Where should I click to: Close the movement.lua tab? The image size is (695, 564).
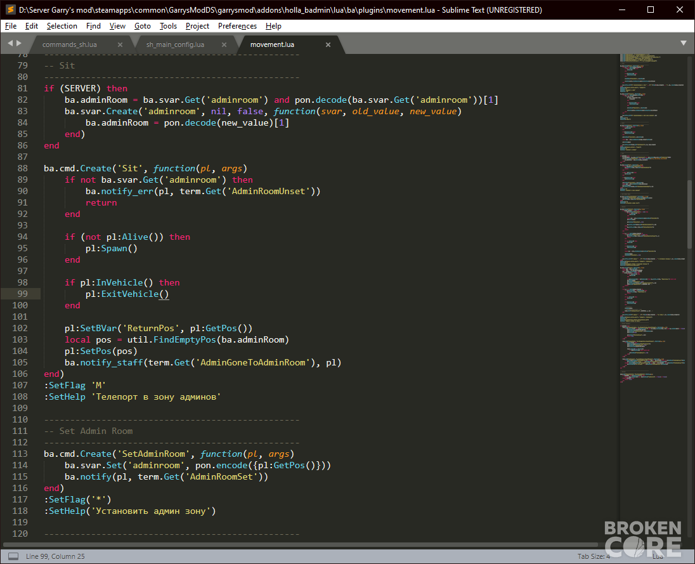[328, 44]
